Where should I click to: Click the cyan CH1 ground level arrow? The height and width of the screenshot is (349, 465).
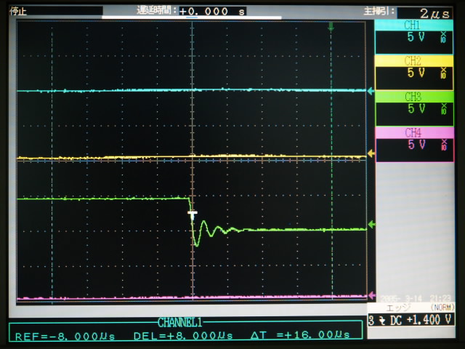(371, 91)
